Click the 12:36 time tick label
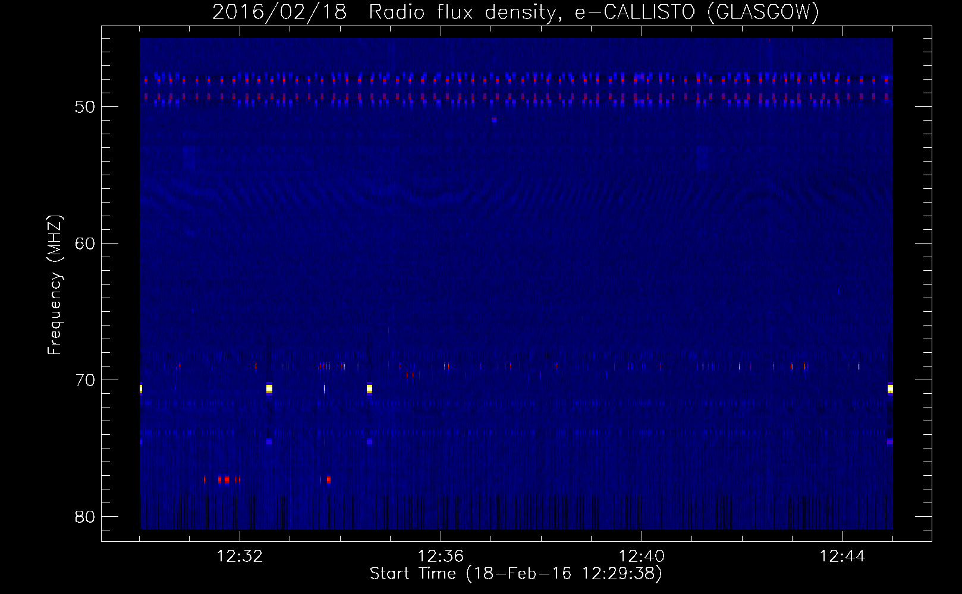This screenshot has height=594, width=962. [x=441, y=557]
